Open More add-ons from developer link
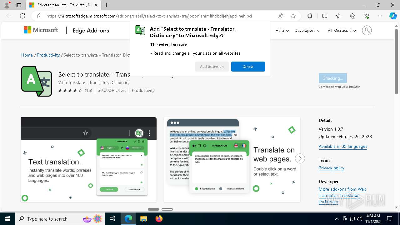Screen dimensions: 400x225 (x=342, y=195)
